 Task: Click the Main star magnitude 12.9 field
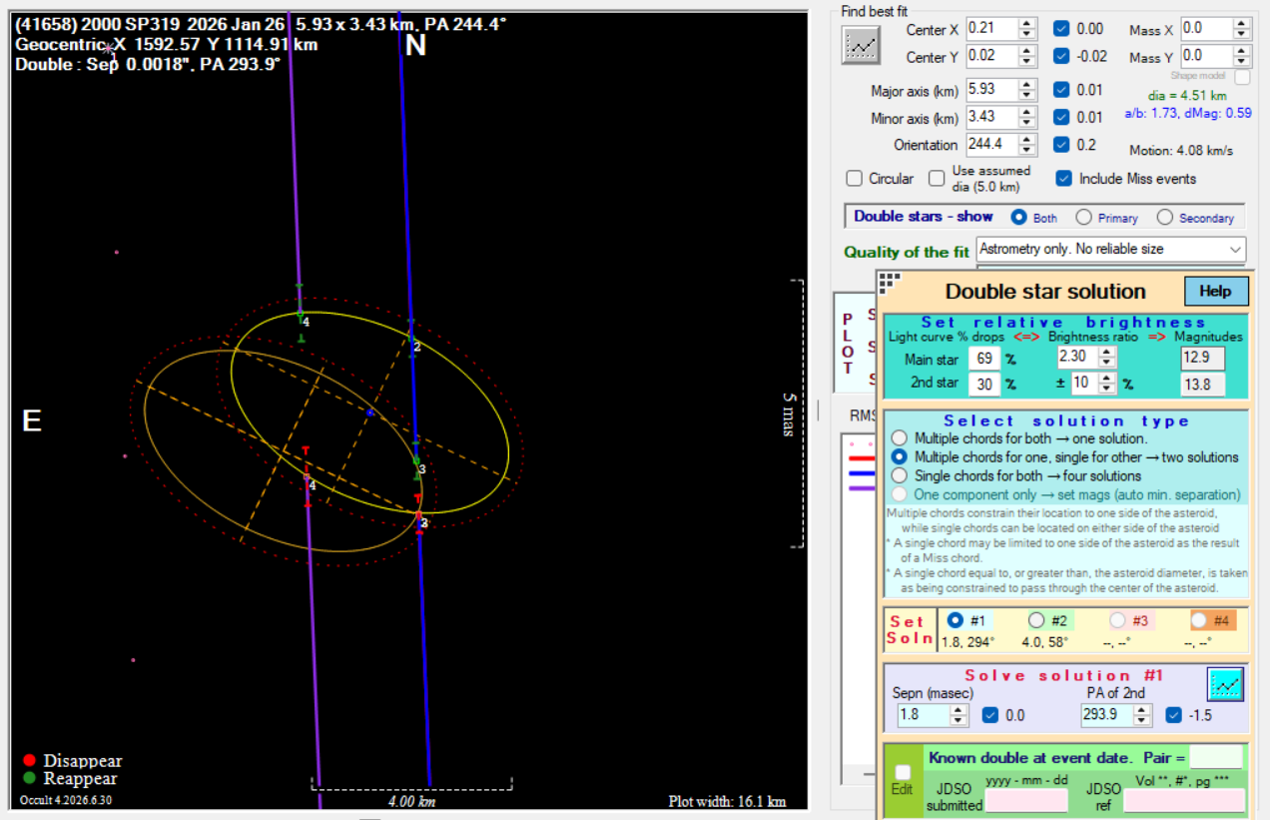tap(1201, 358)
